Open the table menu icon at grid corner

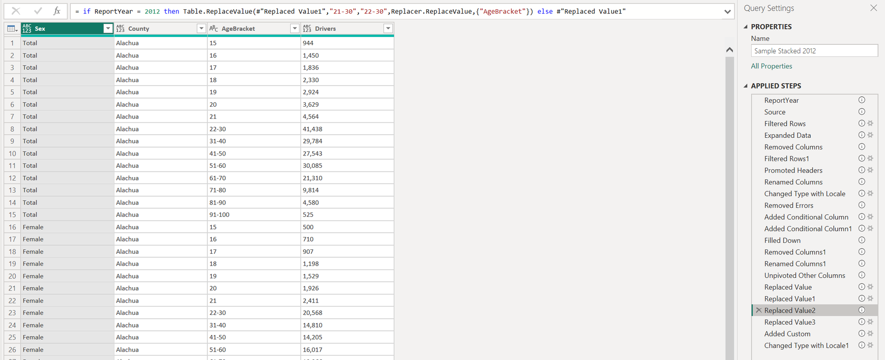12,29
